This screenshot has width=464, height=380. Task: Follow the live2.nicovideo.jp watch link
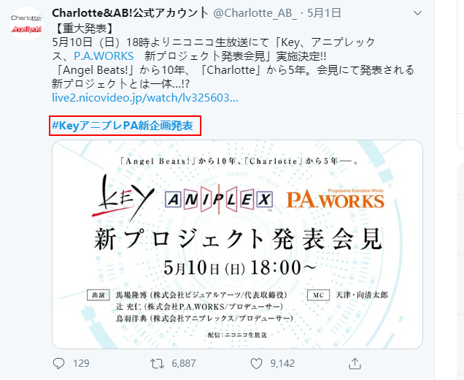point(145,98)
